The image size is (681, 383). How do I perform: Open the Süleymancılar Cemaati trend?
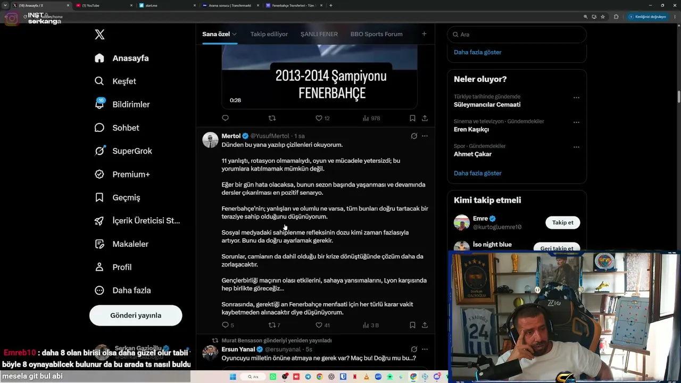(487, 105)
